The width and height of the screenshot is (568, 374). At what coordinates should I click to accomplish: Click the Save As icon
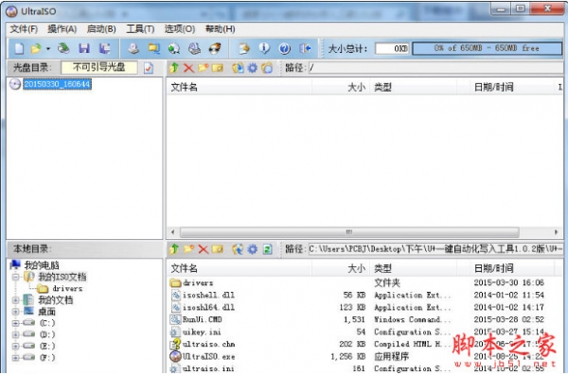tap(105, 48)
